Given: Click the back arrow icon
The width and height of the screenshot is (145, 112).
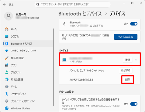Looking at the screenshot, I should point(4,5).
